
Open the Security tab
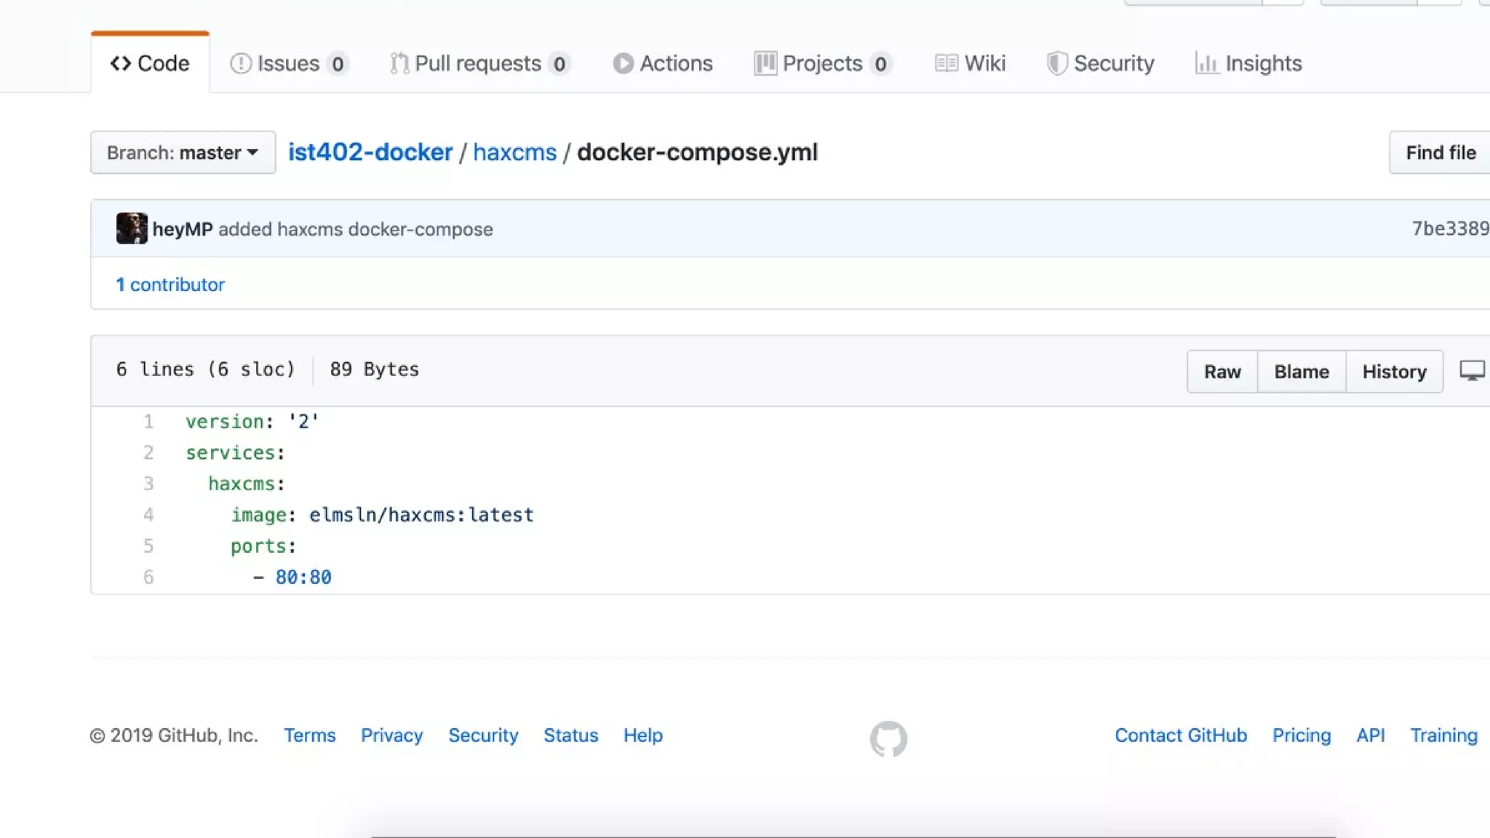click(1101, 64)
